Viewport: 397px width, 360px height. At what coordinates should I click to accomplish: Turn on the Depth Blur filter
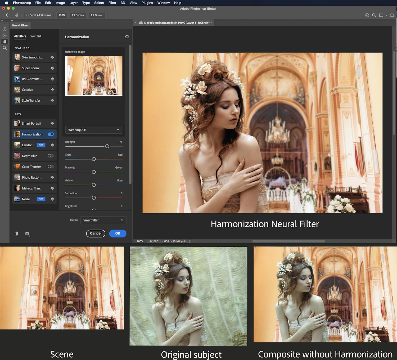[x=51, y=156]
